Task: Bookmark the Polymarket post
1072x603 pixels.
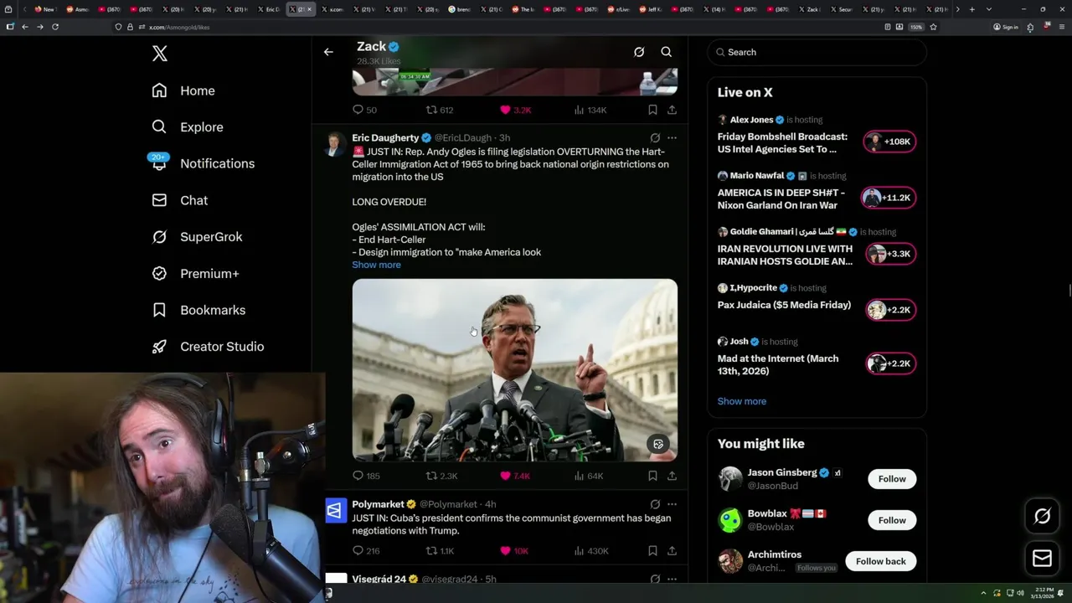Action: 652,551
